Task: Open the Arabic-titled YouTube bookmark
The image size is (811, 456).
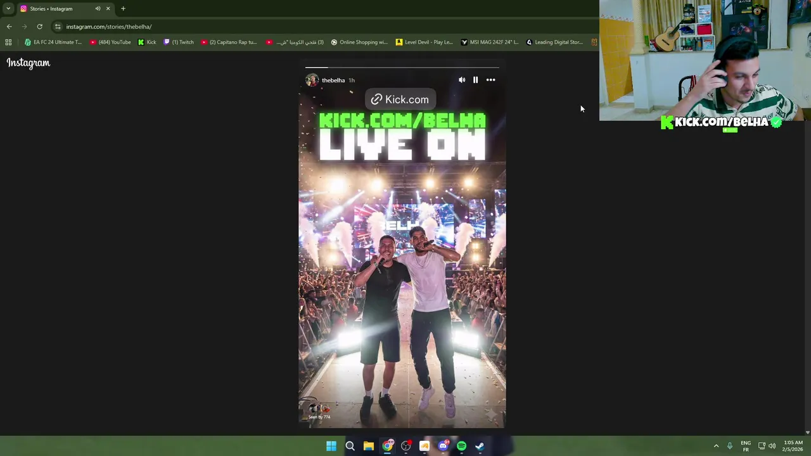Action: pos(295,42)
